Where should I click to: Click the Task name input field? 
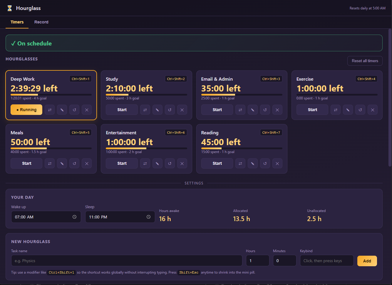coord(127,261)
